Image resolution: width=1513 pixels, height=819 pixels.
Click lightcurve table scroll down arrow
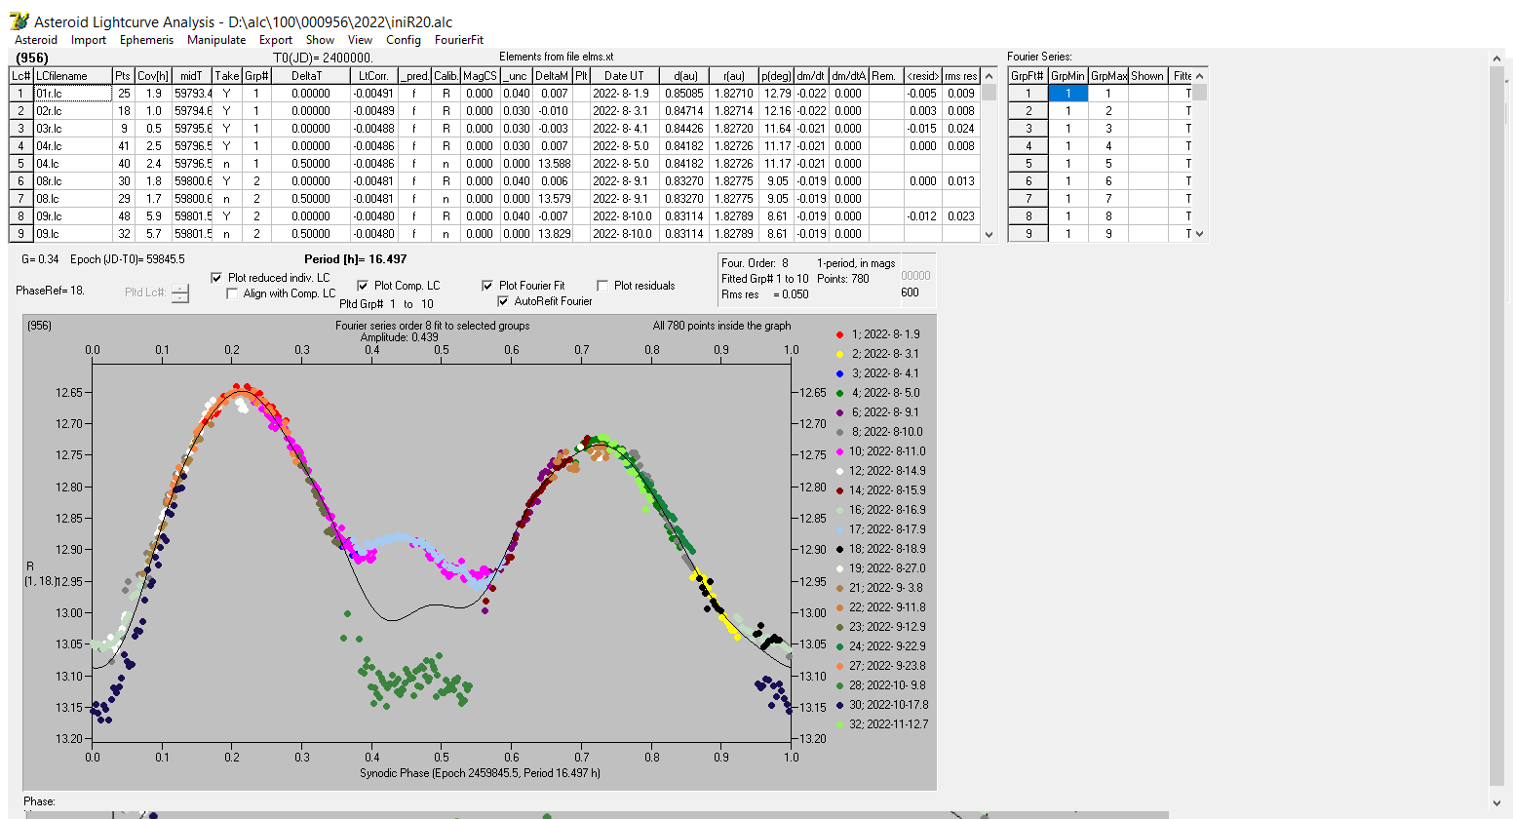coord(989,234)
